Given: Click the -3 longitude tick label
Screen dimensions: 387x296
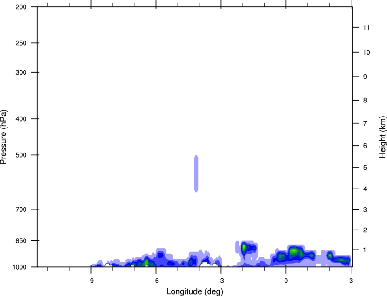Looking at the screenshot, I should 221,281.
